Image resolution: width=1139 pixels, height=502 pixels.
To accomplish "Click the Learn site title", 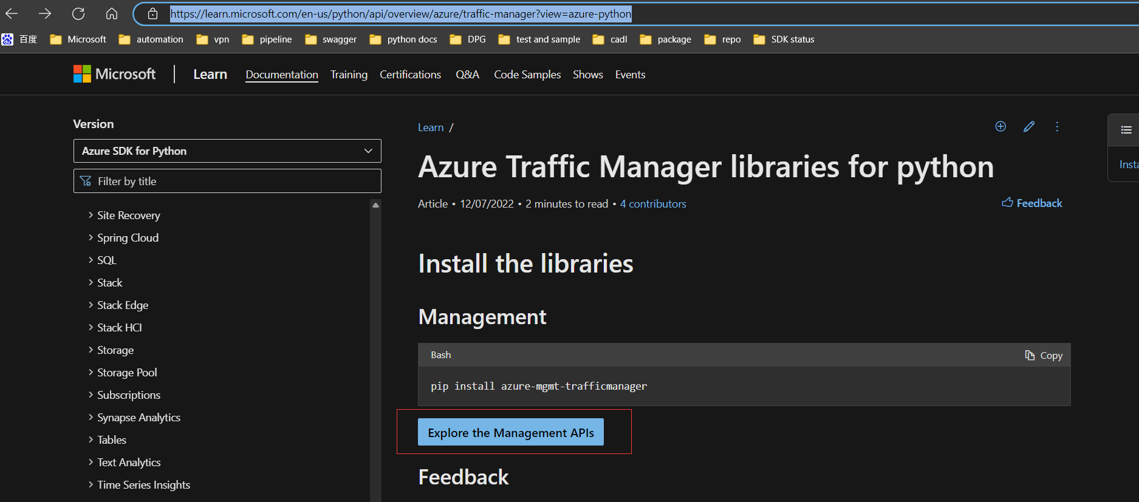I will (x=210, y=74).
